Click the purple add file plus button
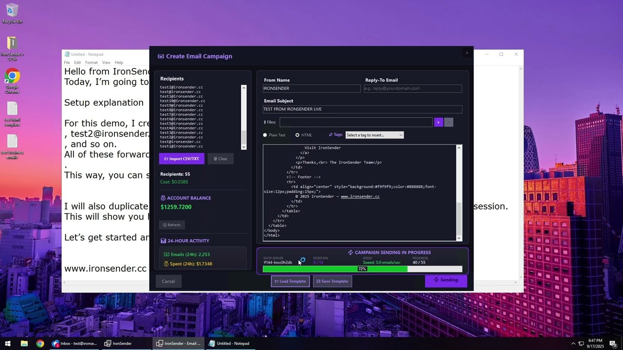This screenshot has height=350, width=623. [x=439, y=122]
